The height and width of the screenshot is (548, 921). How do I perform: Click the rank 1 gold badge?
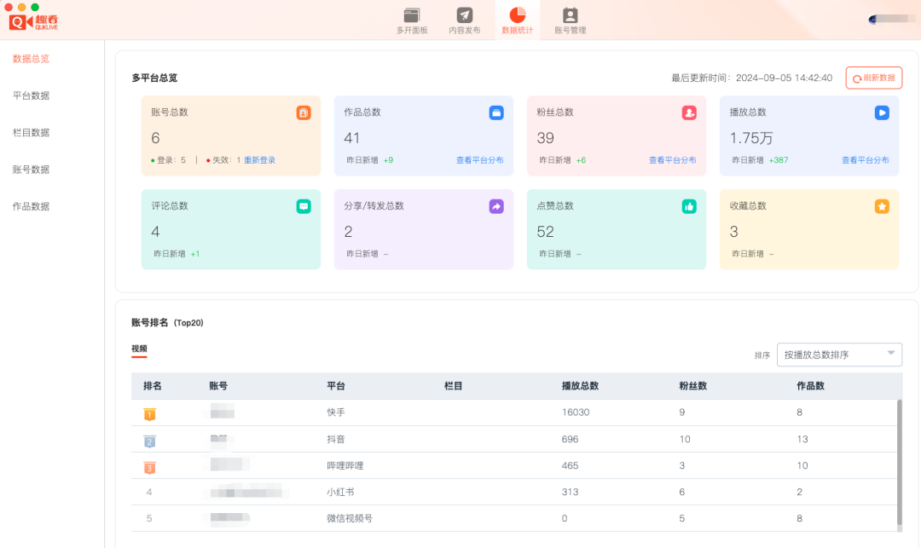point(150,414)
